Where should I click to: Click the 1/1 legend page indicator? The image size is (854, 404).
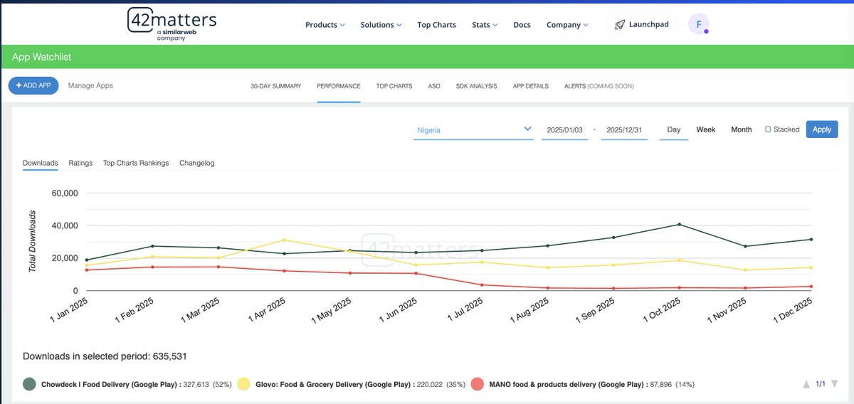(x=819, y=384)
